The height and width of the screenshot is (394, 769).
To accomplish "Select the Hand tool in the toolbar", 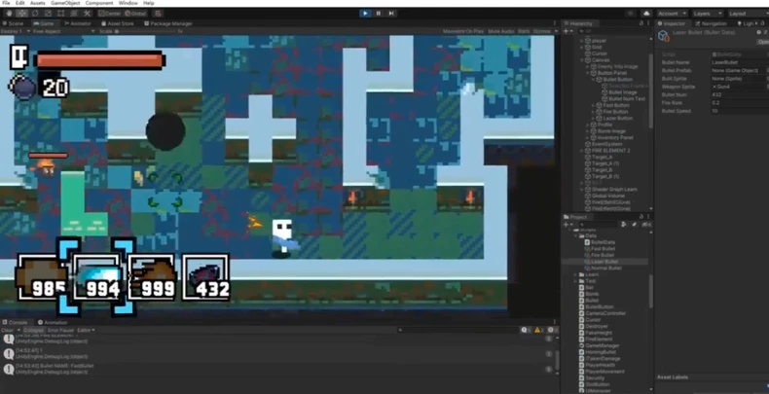I will point(10,14).
